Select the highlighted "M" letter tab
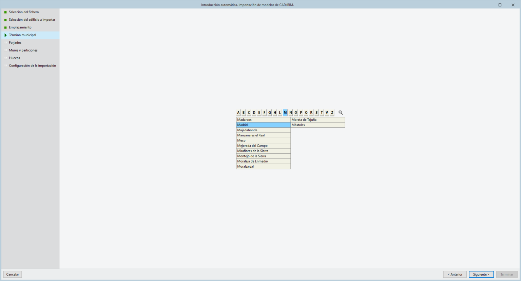 pyautogui.click(x=285, y=112)
